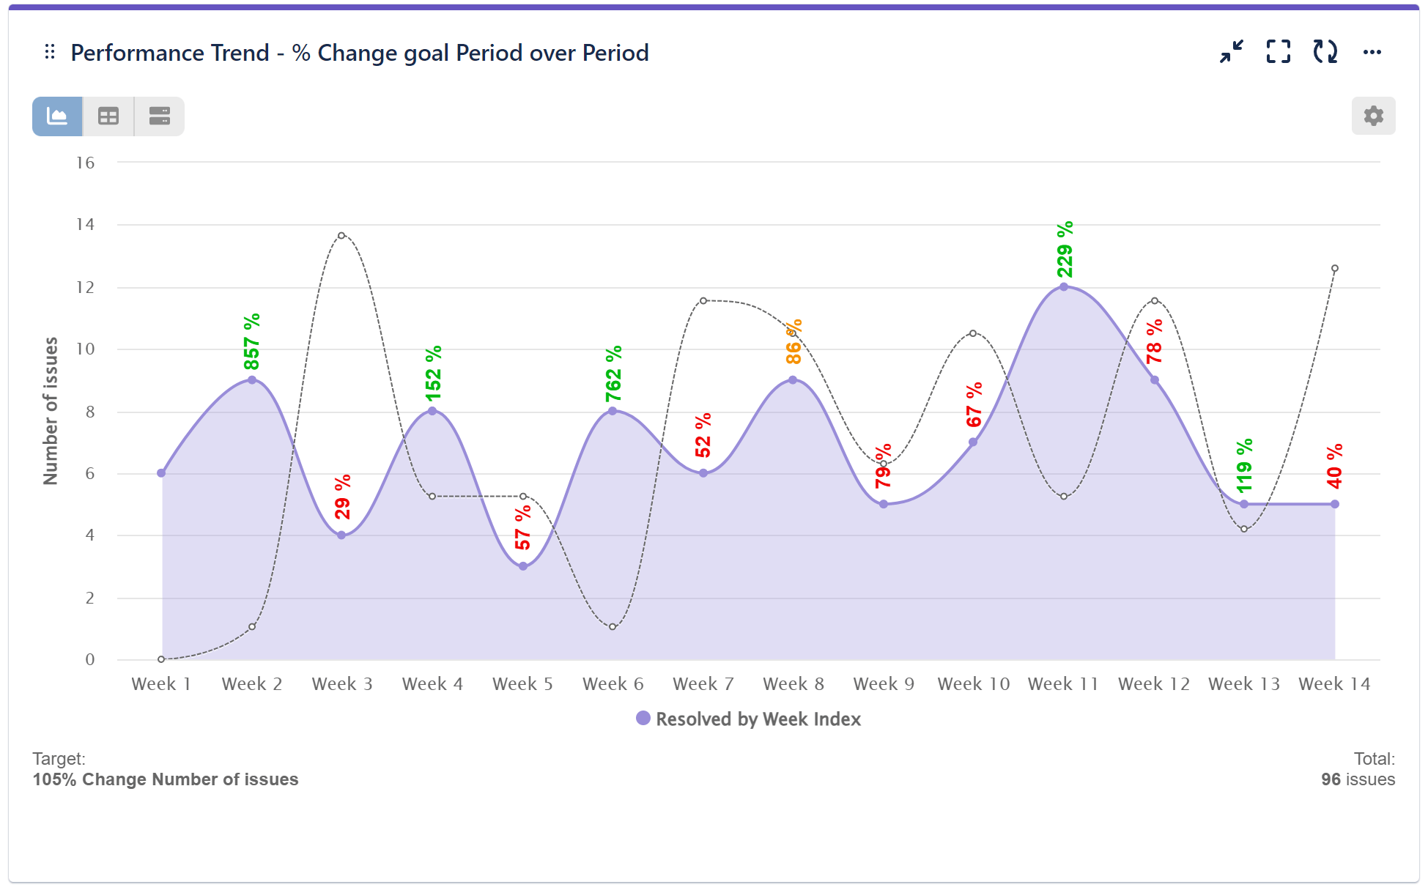Refresh the Performance Trend data
1428x890 pixels.
[x=1326, y=51]
